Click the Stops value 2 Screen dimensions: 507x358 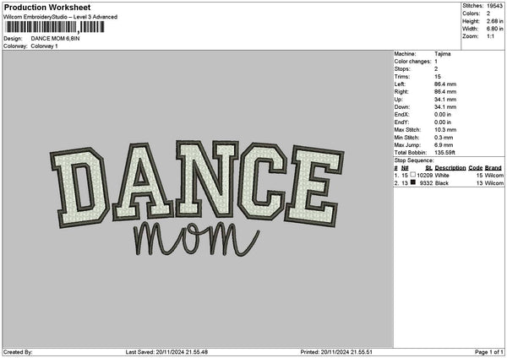click(x=436, y=69)
